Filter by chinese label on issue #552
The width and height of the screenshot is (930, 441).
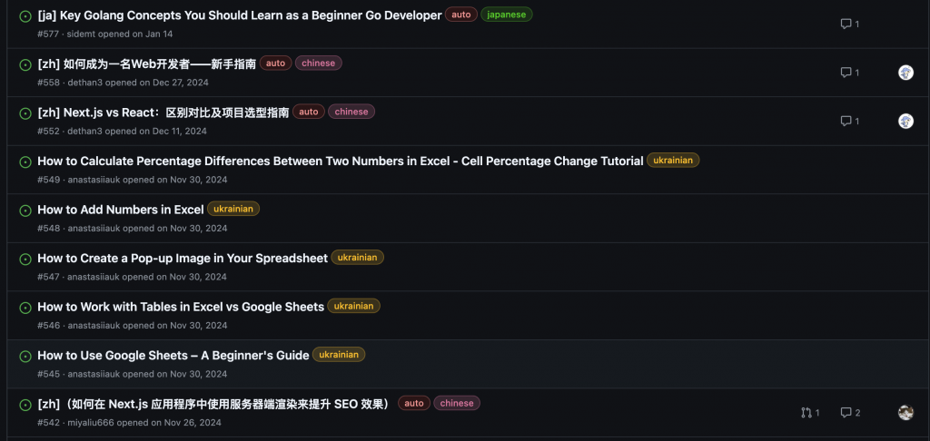(x=351, y=112)
